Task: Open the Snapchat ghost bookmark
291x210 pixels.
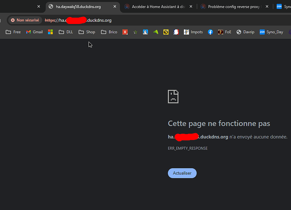Action: [x=176, y=32]
